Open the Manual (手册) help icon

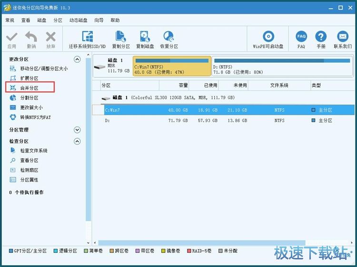pos(321,37)
